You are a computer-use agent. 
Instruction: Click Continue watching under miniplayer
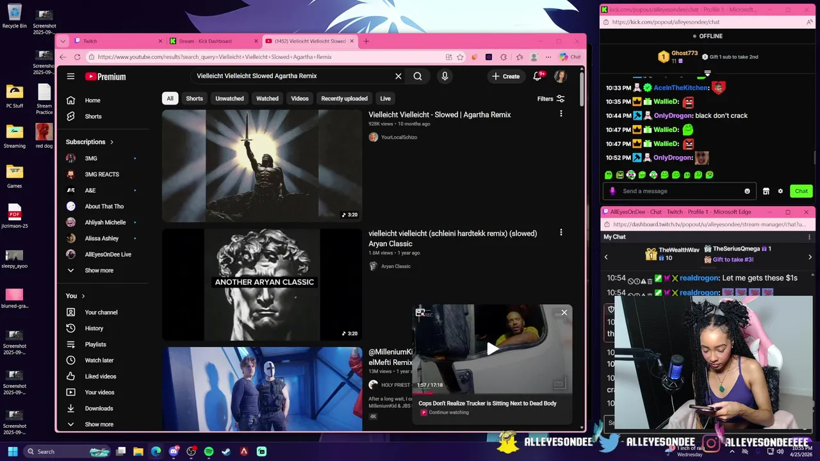[448, 412]
